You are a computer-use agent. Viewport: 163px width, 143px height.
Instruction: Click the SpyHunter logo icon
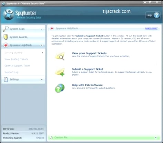click(9, 15)
